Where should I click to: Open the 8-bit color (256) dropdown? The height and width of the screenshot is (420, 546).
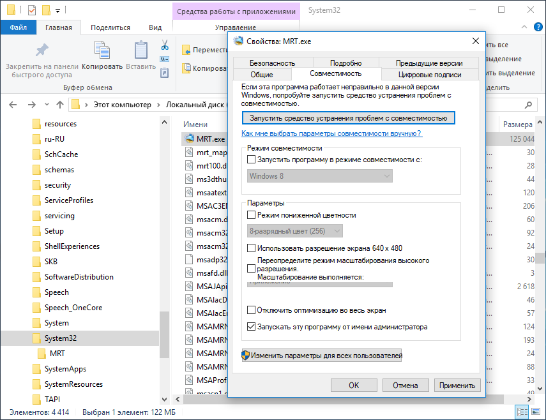pos(294,231)
